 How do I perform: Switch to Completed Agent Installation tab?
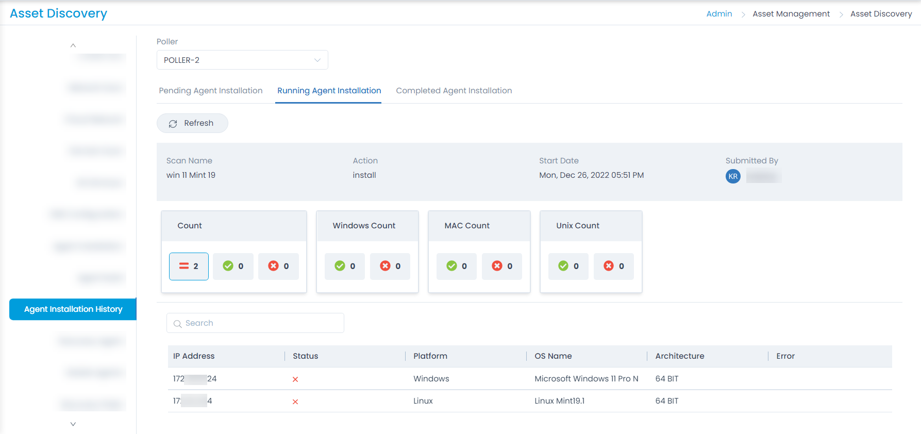pos(454,91)
